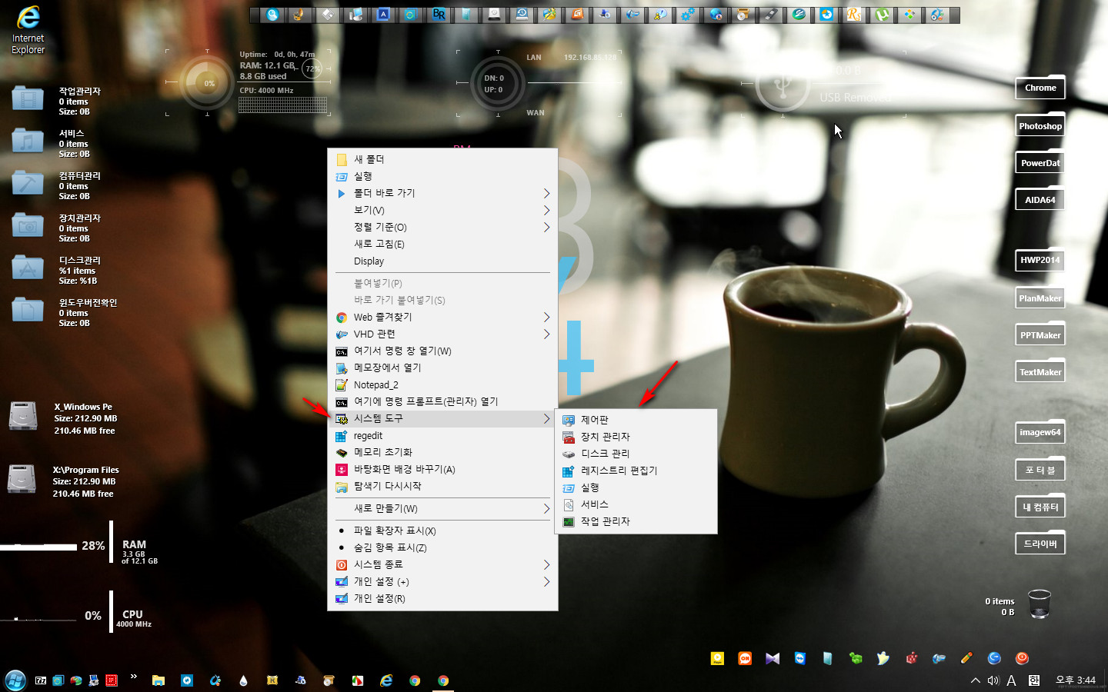Open 제어판 in the 시스템 도구 submenu
This screenshot has height=692, width=1108.
(x=636, y=420)
